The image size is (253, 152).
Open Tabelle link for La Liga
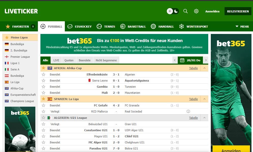click(x=193, y=99)
